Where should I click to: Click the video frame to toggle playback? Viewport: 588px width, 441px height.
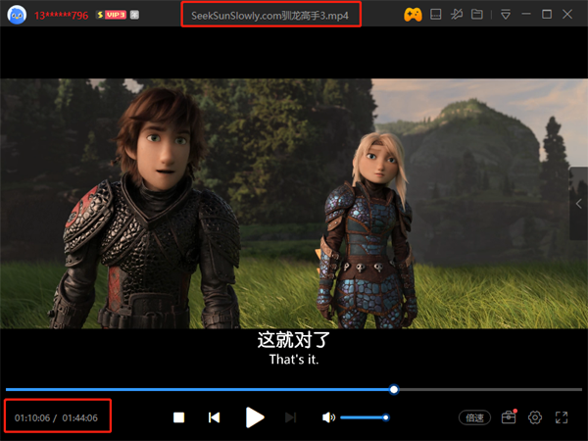point(294,204)
